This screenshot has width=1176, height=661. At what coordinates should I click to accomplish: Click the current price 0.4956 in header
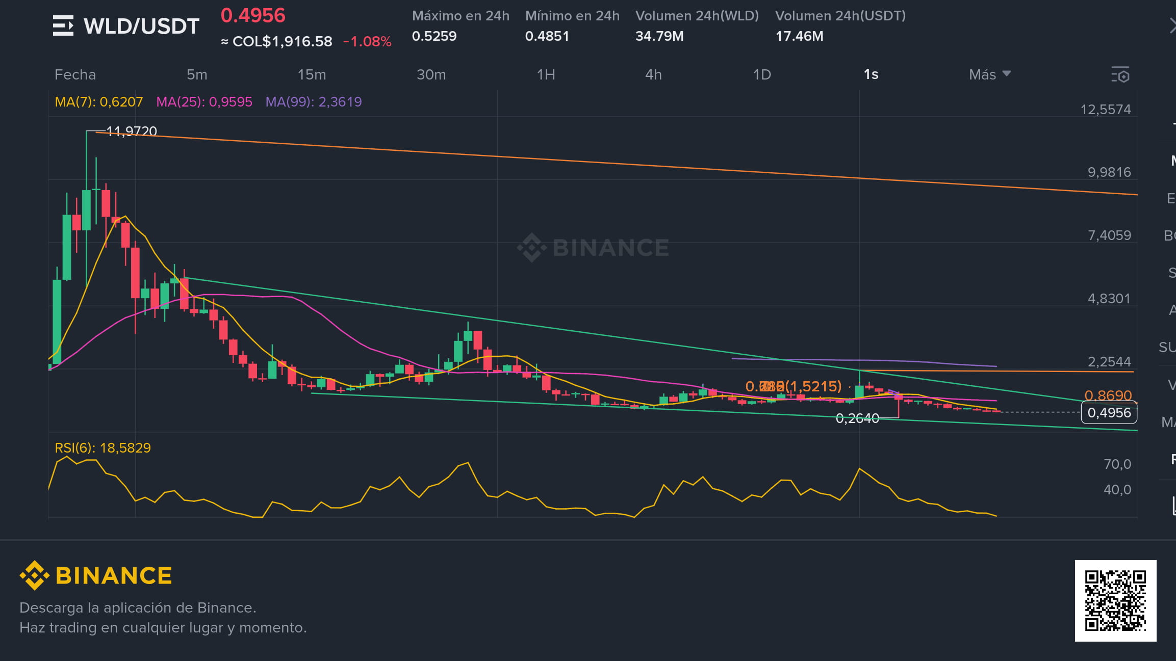pos(253,15)
